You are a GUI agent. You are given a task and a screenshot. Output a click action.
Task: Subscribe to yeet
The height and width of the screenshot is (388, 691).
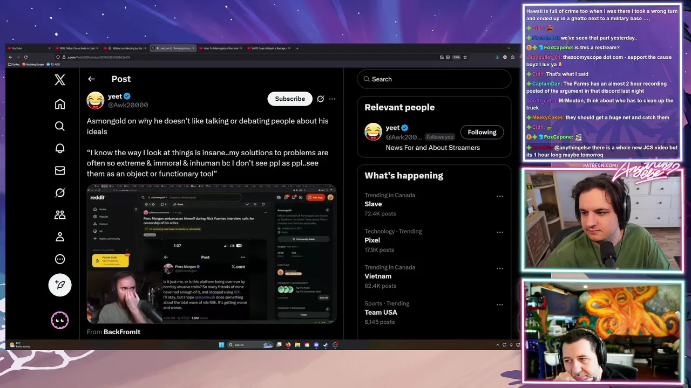[x=290, y=99]
